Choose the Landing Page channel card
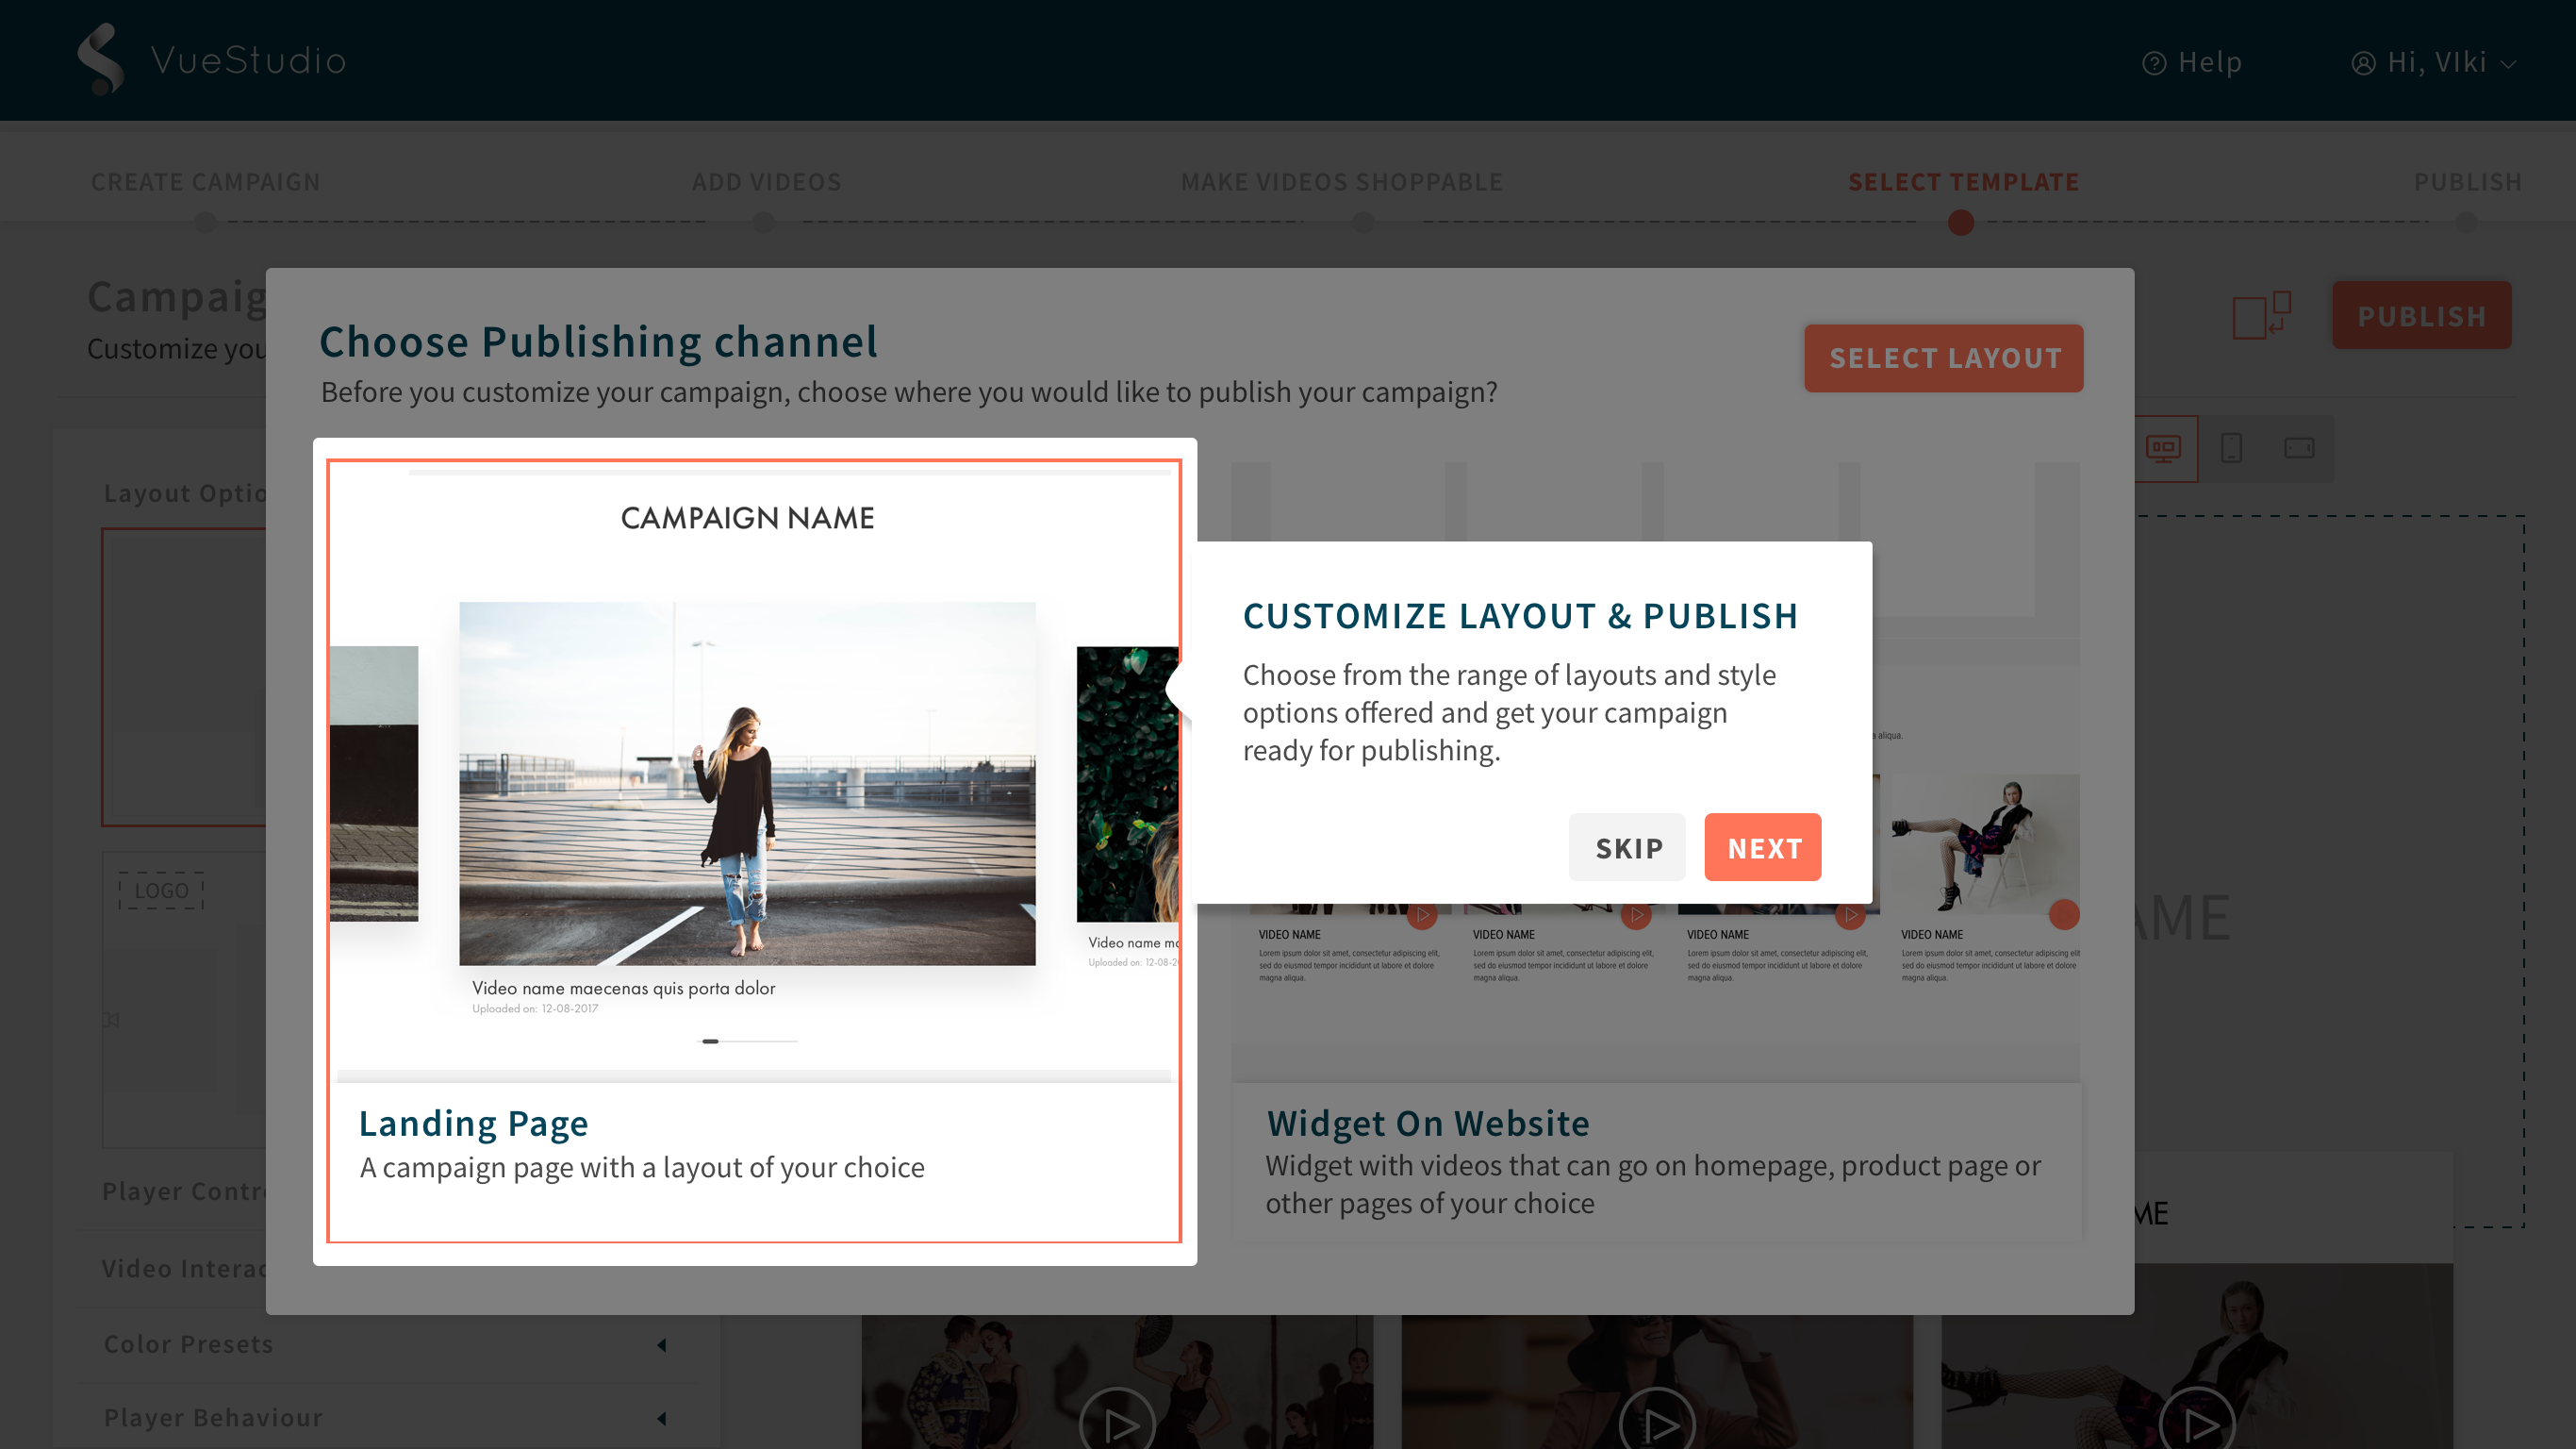 (x=754, y=850)
